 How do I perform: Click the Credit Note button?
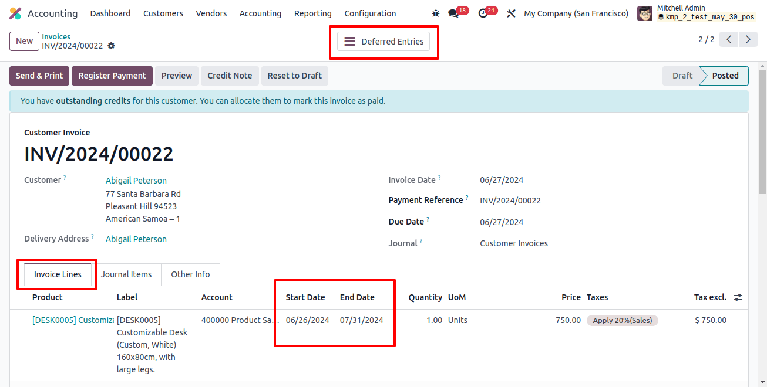click(230, 76)
